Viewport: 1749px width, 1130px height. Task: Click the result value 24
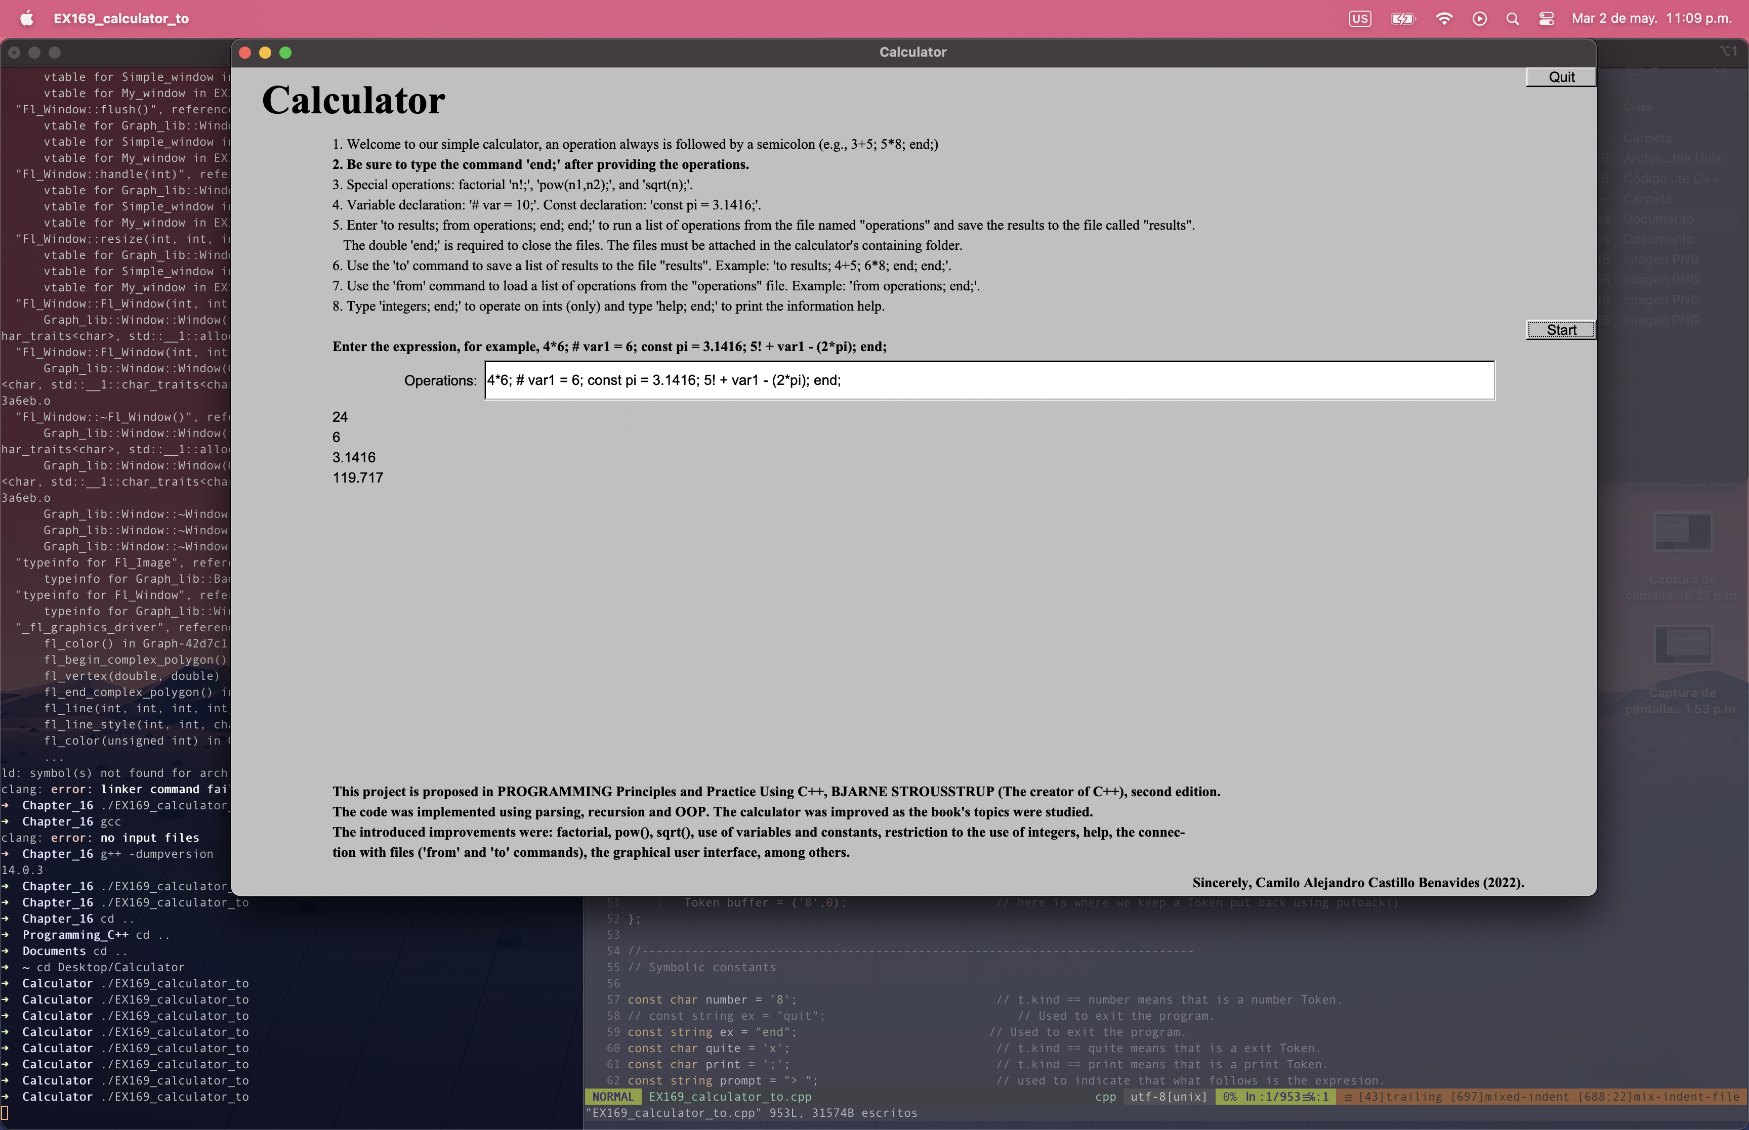click(x=340, y=417)
